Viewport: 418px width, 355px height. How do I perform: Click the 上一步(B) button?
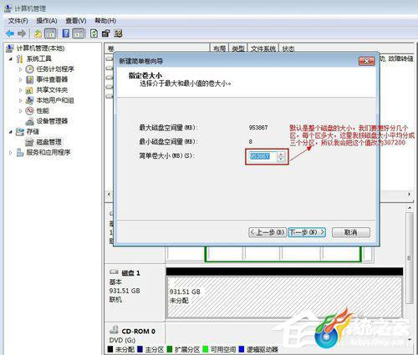[267, 232]
